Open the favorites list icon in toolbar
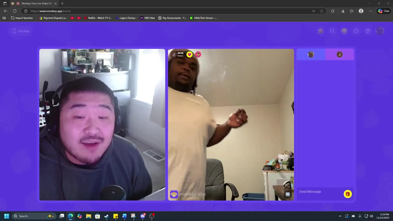Viewport: 393px width, 221px height. click(x=352, y=11)
